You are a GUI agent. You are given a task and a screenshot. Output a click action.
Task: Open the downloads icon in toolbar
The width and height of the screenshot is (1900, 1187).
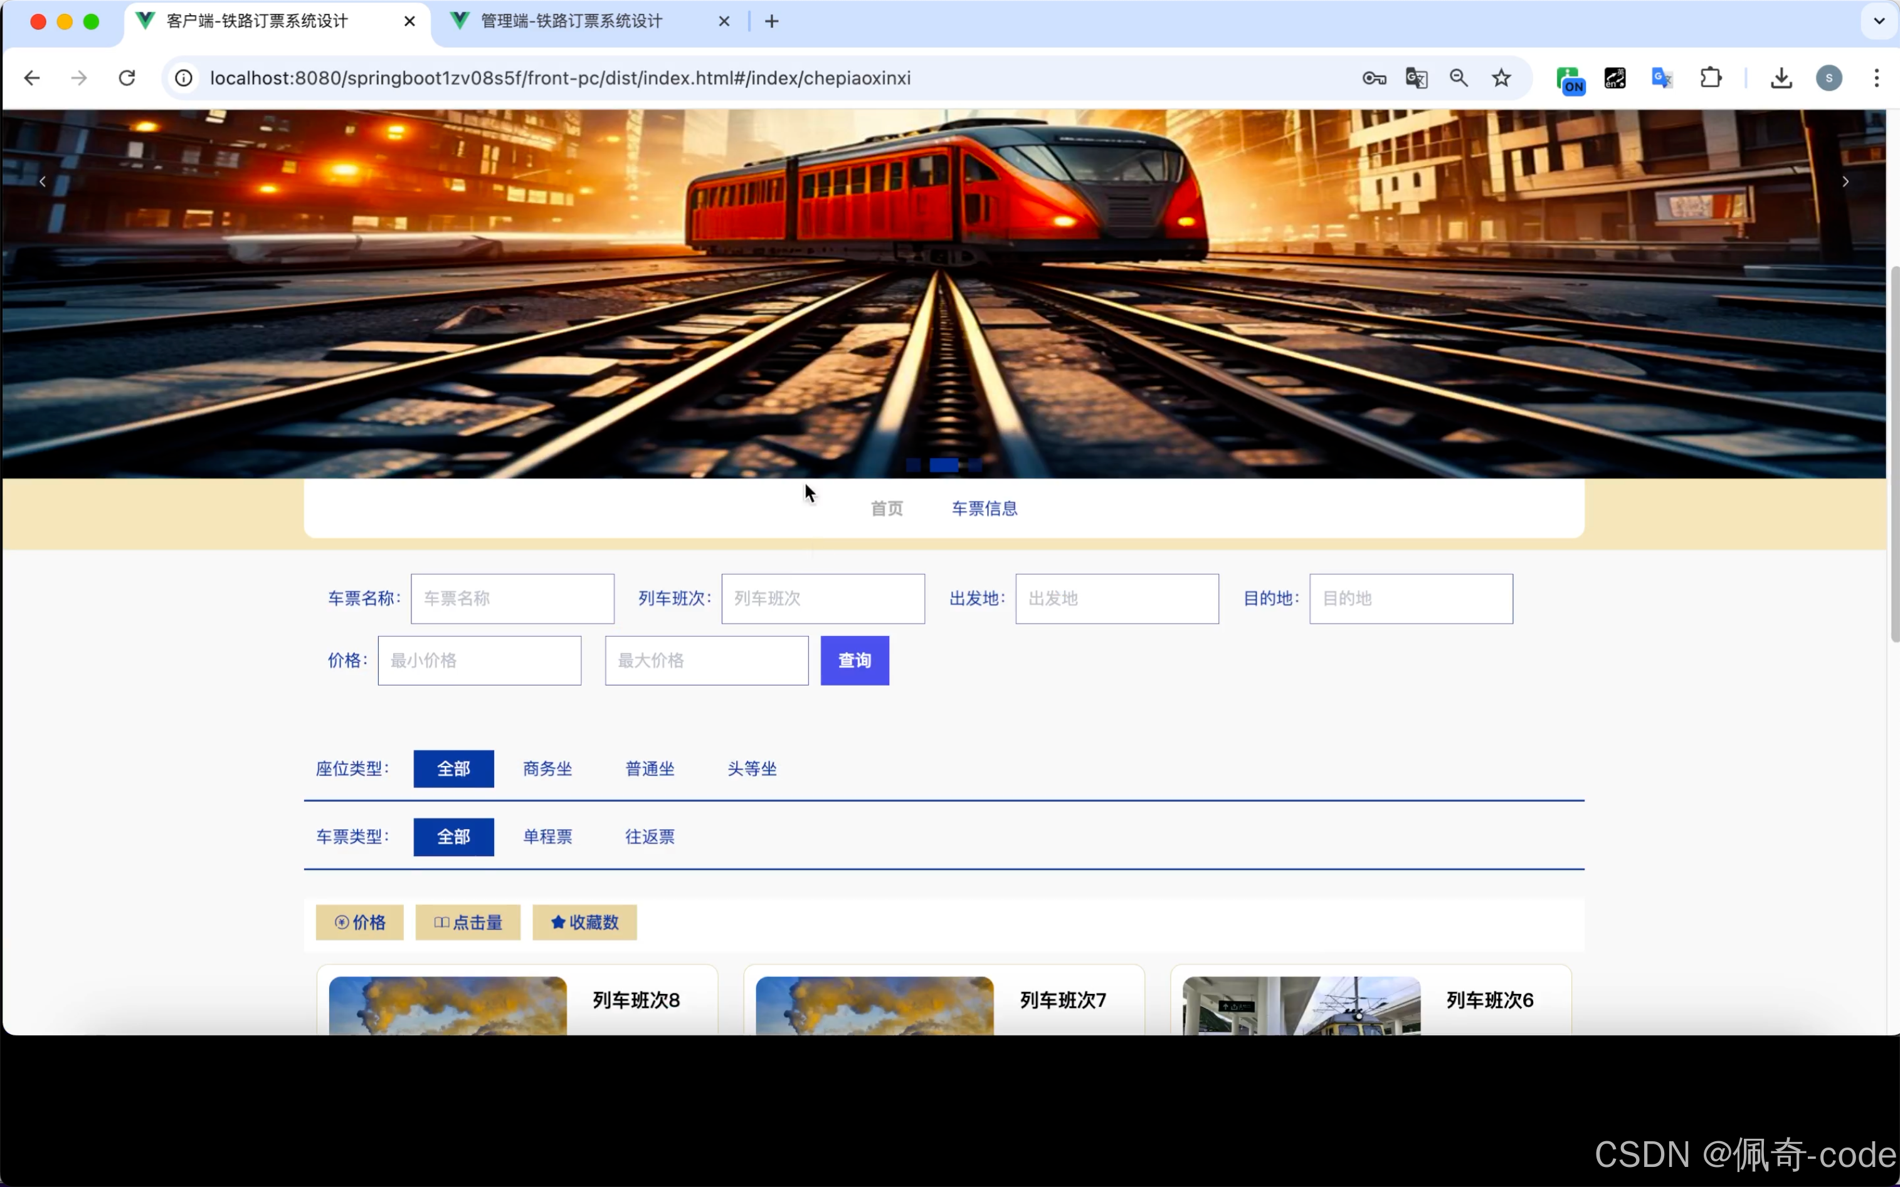point(1781,78)
